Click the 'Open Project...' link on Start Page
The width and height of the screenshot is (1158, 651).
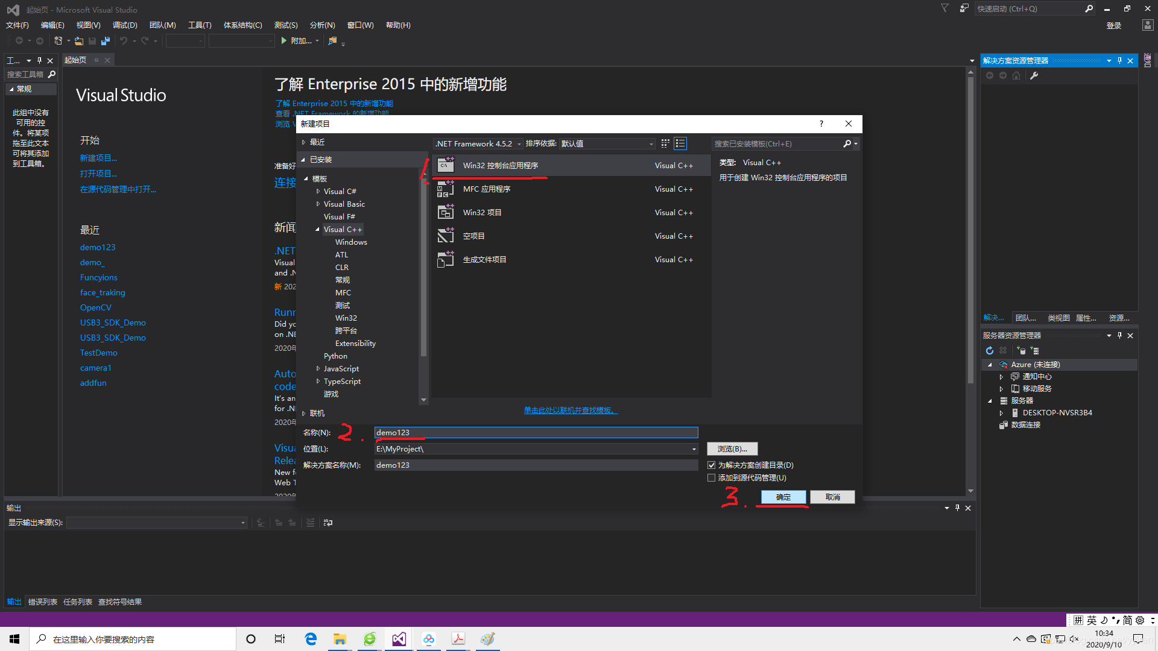click(99, 174)
